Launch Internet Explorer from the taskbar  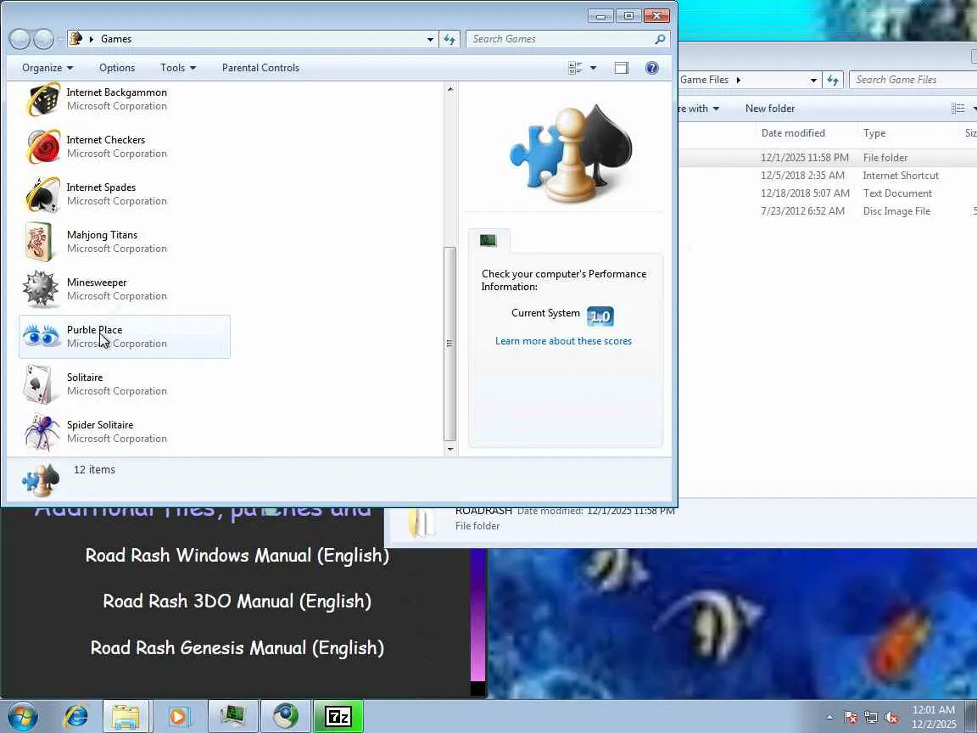tap(76, 717)
